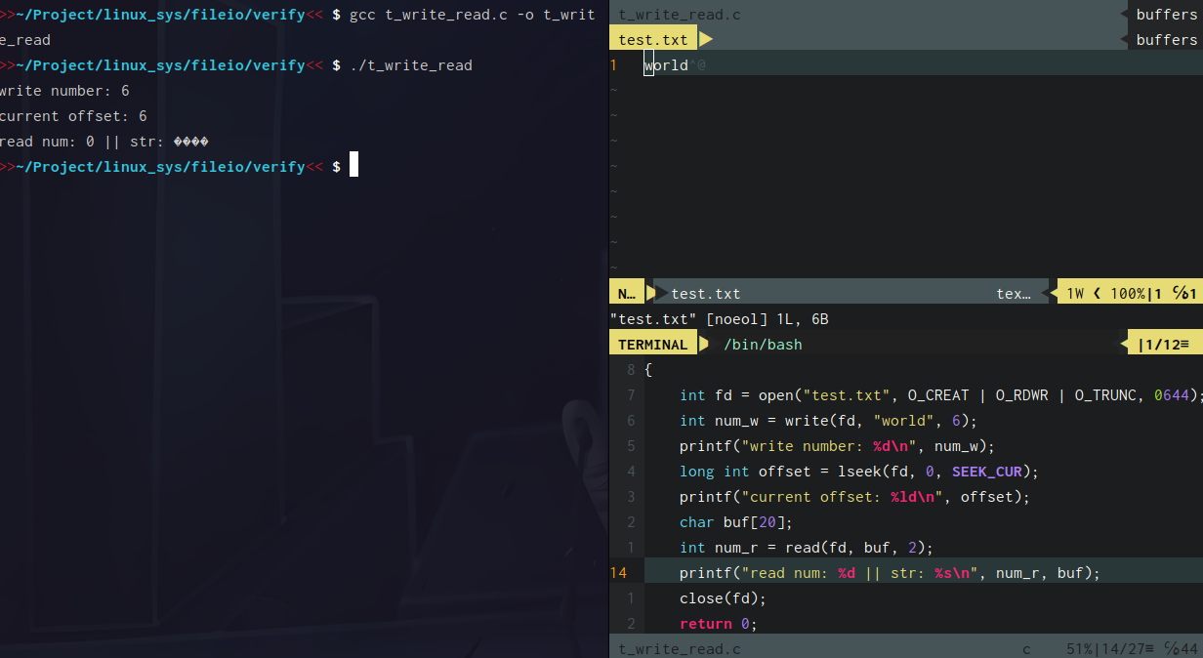
Task: Click the highlighted line number 14
Action: click(x=619, y=572)
